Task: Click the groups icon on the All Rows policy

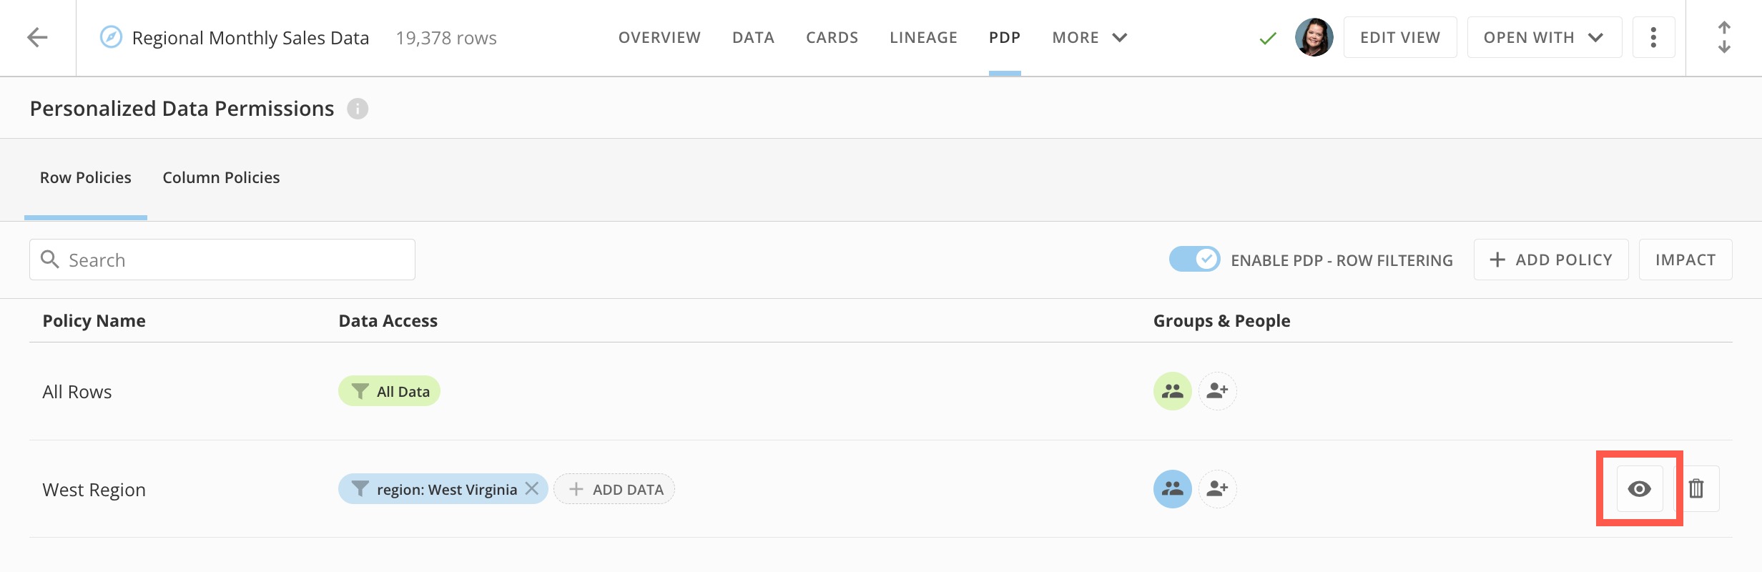Action: point(1171,391)
